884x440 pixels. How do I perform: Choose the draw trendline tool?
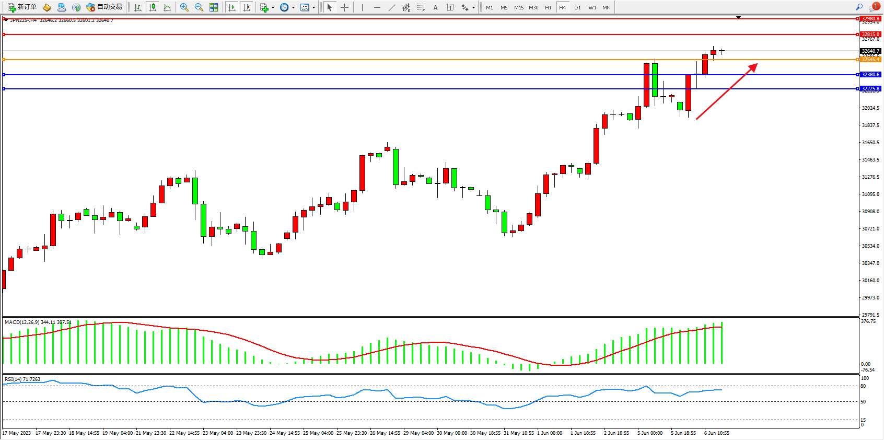[x=392, y=7]
